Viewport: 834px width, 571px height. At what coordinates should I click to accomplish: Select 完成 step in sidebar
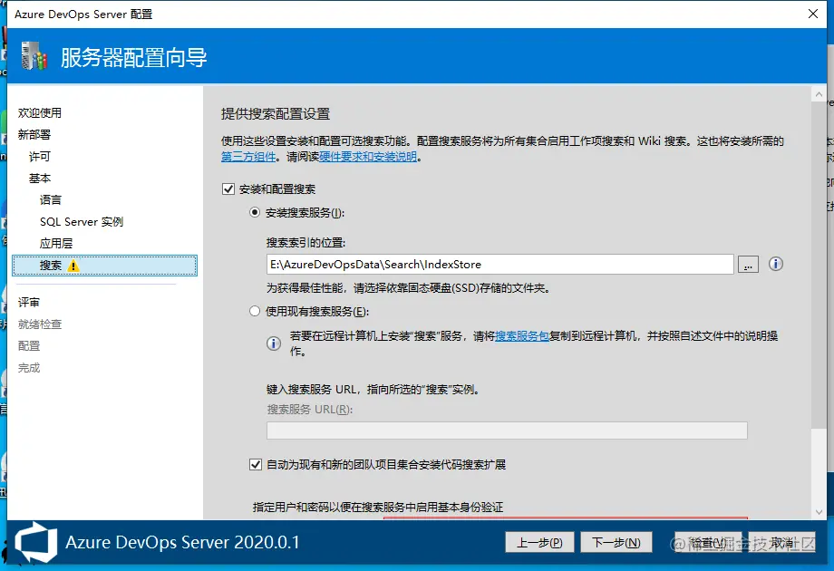29,368
